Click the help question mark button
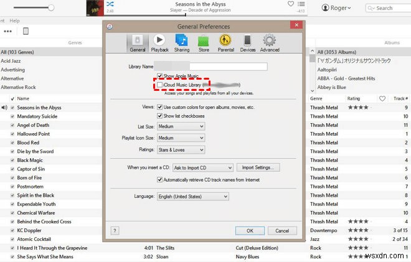 115,230
